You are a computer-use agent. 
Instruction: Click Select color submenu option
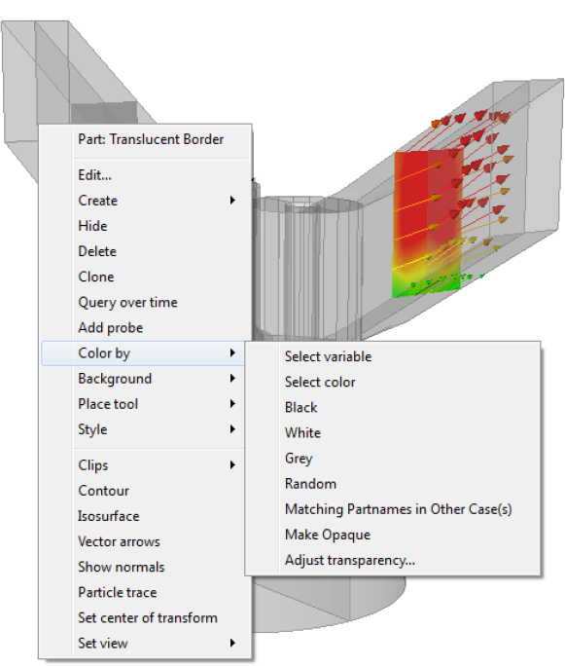pos(320,382)
